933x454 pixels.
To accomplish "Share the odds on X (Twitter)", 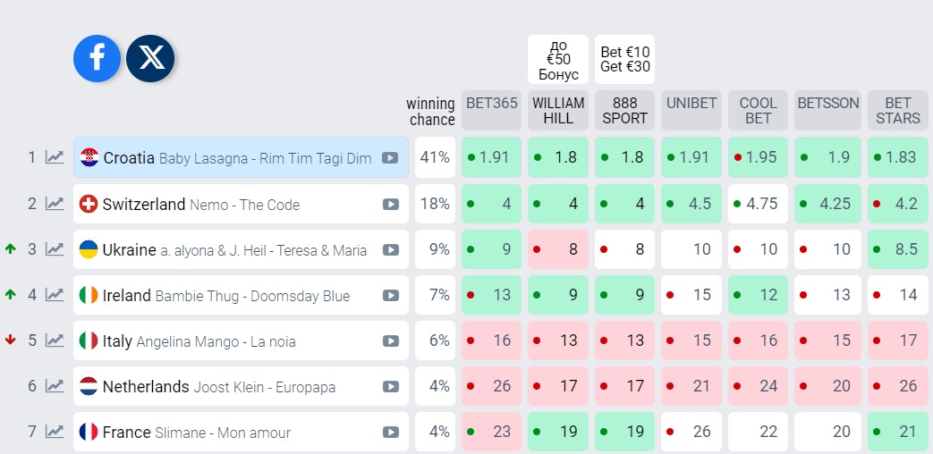I will (150, 59).
